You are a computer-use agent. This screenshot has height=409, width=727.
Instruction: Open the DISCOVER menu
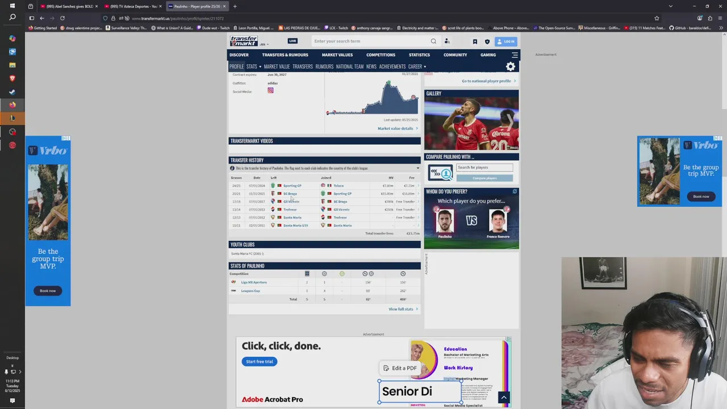coord(239,55)
